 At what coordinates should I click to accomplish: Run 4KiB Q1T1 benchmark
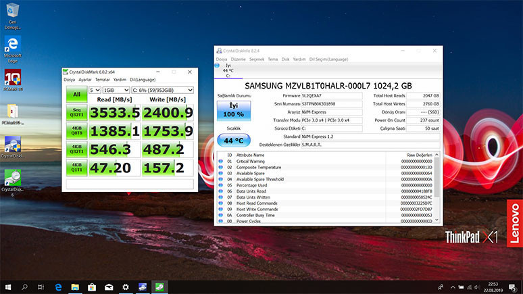click(x=77, y=168)
